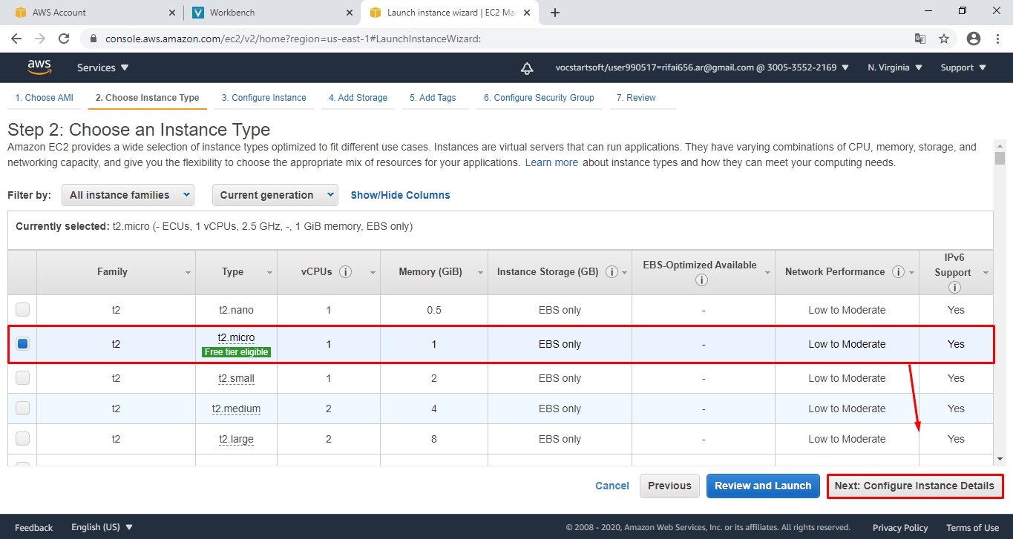
Task: Click the IPv6 Support info icon
Action: pos(954,288)
